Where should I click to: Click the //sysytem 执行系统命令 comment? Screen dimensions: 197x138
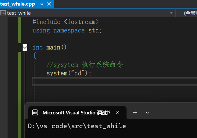point(85,65)
